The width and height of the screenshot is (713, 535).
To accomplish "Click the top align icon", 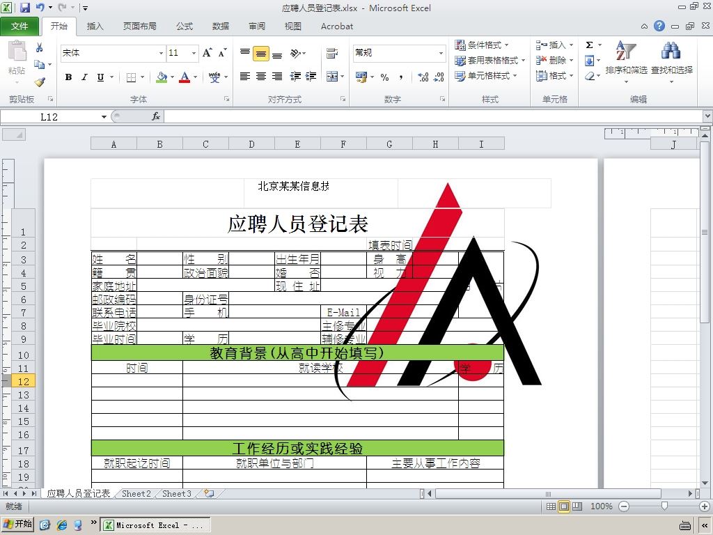I will [x=245, y=53].
